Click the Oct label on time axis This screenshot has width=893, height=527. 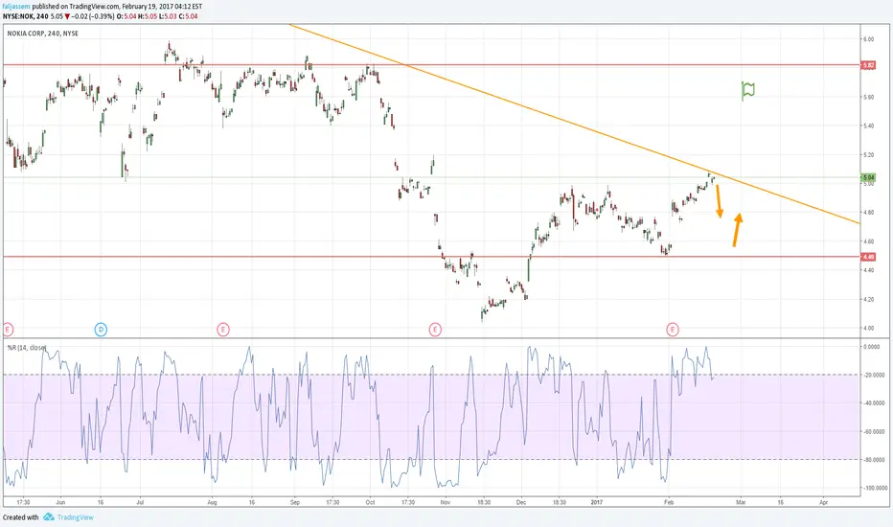click(x=370, y=502)
